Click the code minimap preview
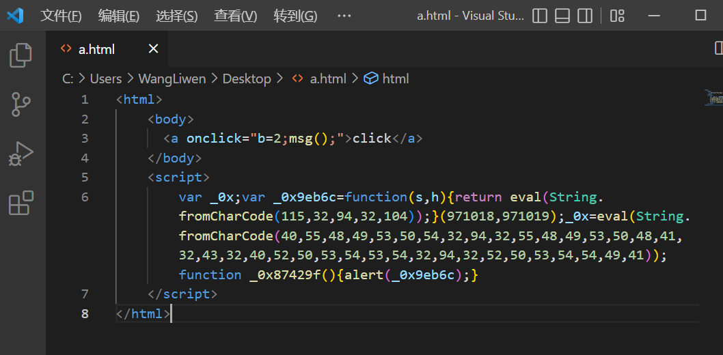723x355 pixels. pos(713,98)
